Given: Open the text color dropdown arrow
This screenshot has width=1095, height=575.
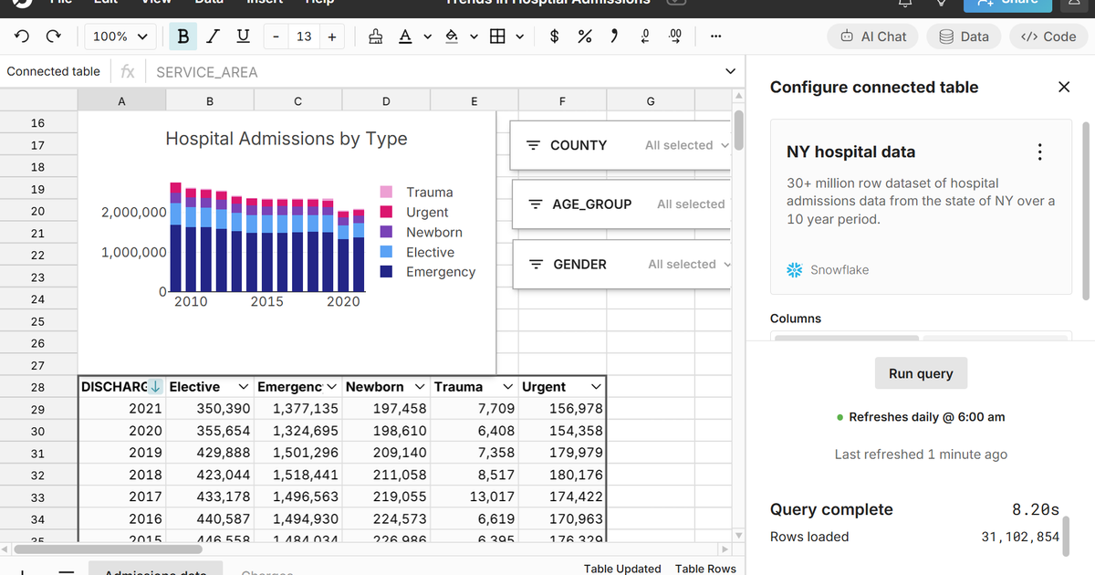Looking at the screenshot, I should point(426,37).
